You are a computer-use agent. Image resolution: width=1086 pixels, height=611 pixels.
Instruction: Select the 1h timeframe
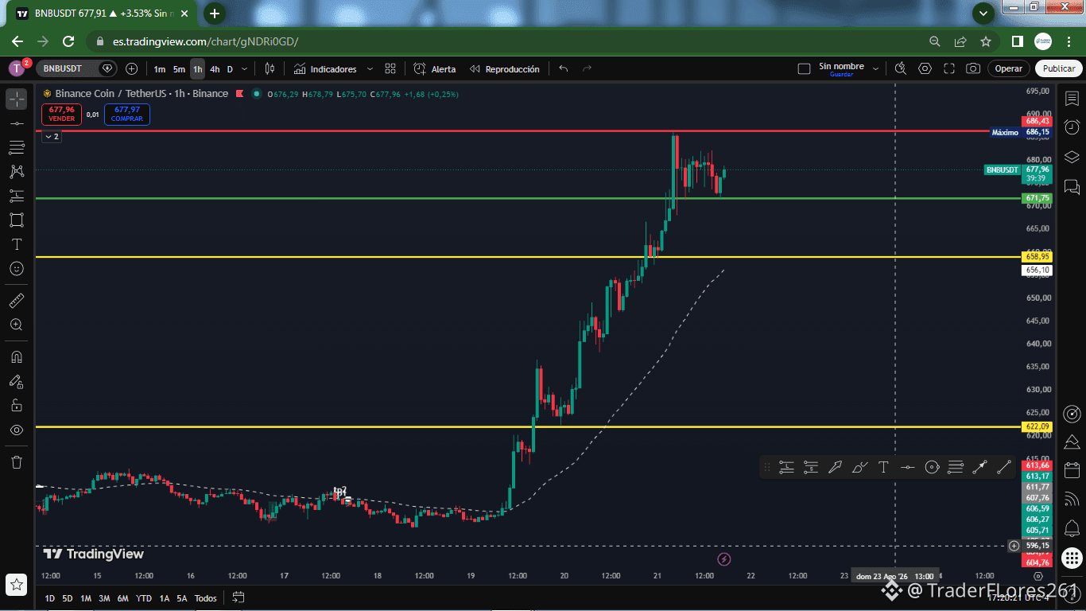point(197,69)
